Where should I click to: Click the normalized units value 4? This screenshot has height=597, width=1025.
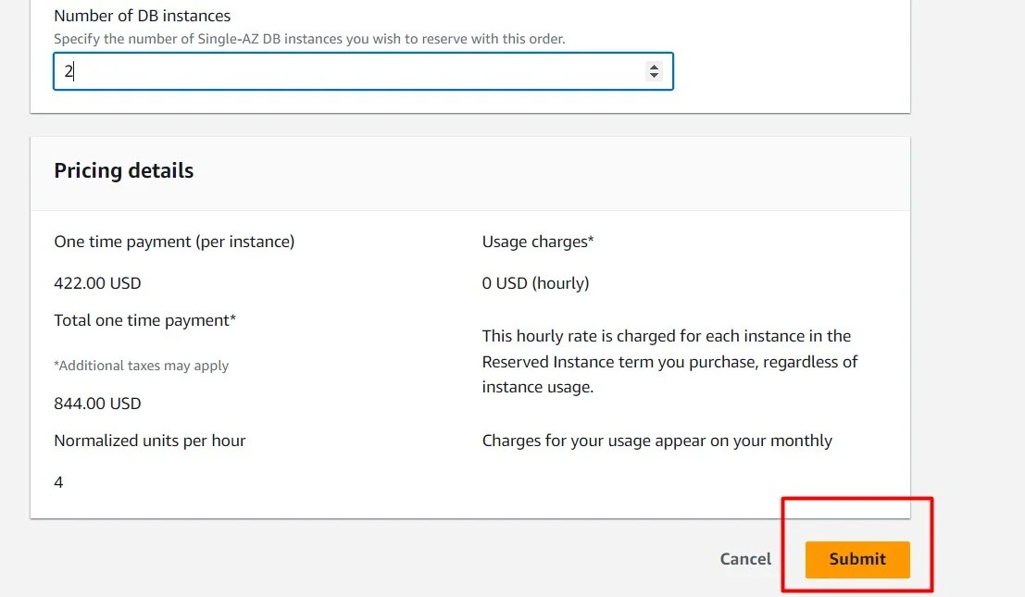click(x=57, y=481)
